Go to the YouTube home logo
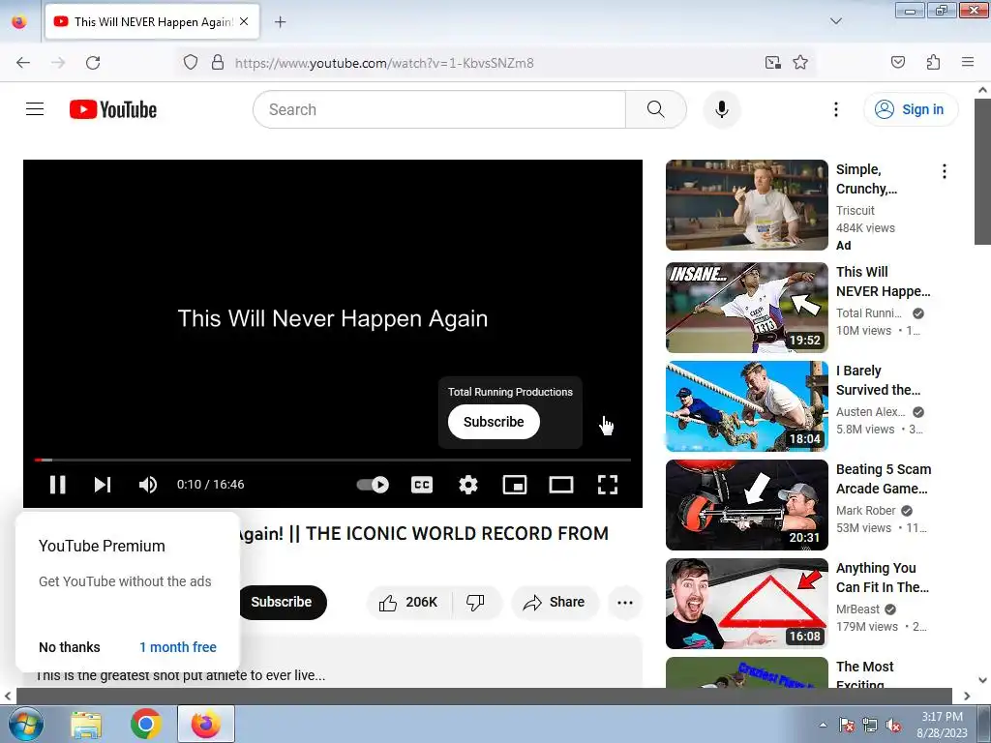 click(x=113, y=109)
